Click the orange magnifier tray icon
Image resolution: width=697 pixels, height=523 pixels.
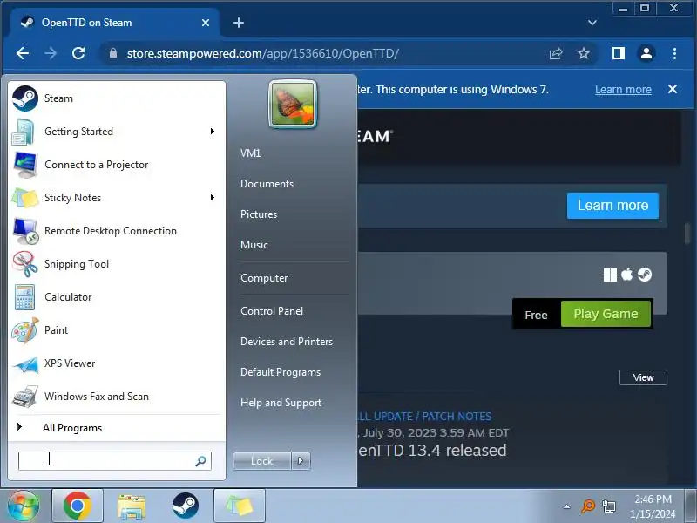coord(587,506)
